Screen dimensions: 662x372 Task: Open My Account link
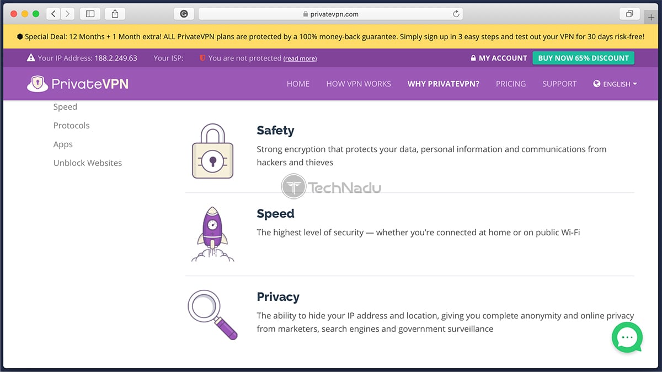click(x=499, y=58)
